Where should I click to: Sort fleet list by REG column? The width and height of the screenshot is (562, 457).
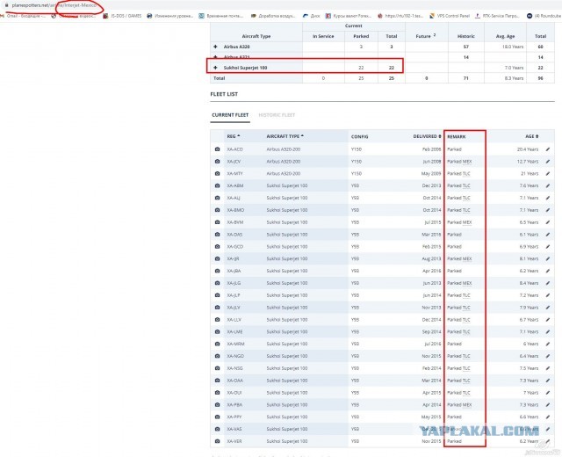pos(234,136)
